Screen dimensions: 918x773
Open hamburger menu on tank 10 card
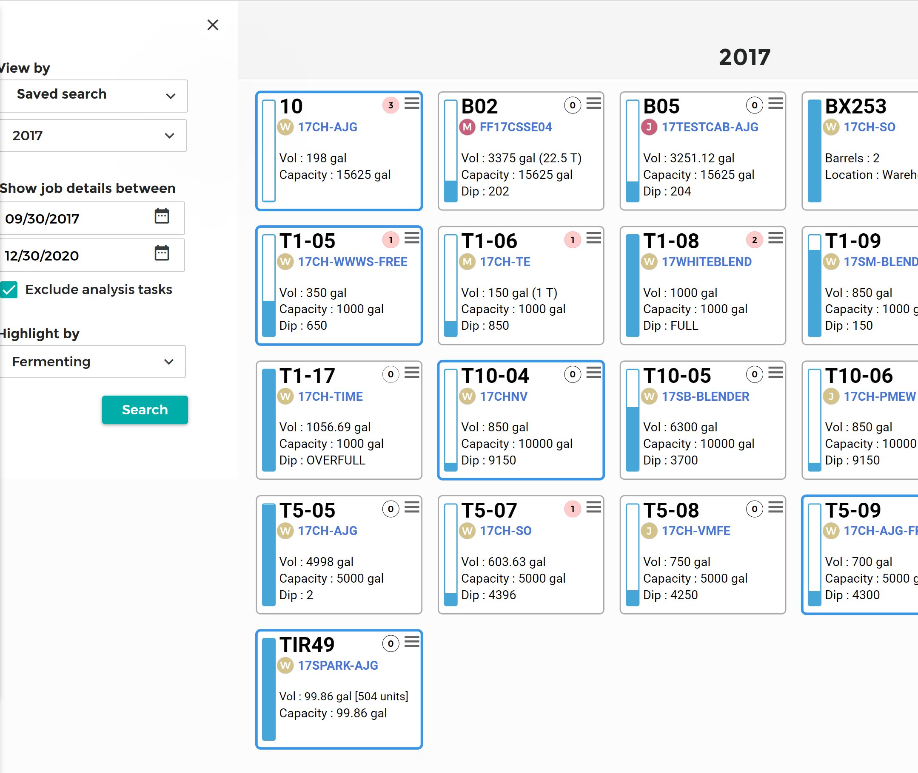tap(412, 103)
